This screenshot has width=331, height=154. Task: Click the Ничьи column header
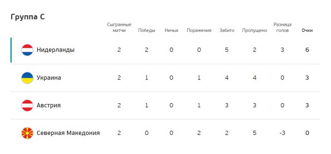[x=171, y=30]
